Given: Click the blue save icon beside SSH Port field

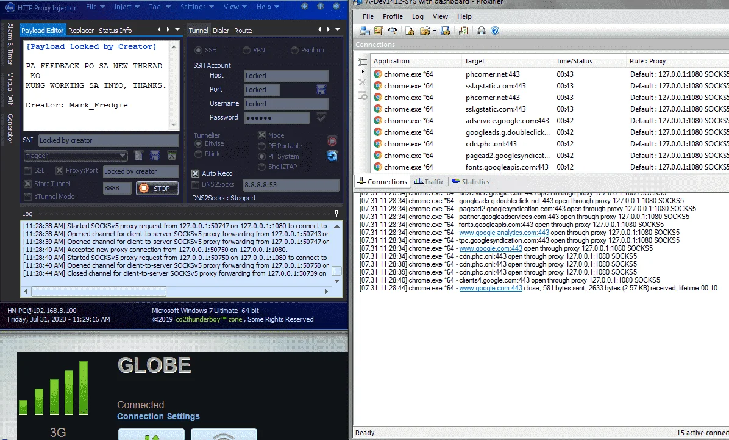Looking at the screenshot, I should [321, 89].
